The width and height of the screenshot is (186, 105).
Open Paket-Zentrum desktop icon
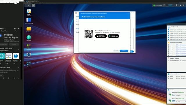[x=29, y=11]
